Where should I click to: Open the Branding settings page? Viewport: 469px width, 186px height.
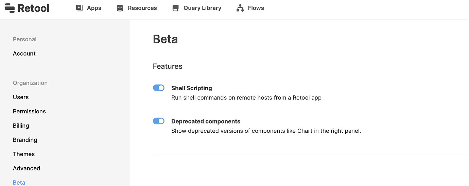(x=25, y=140)
